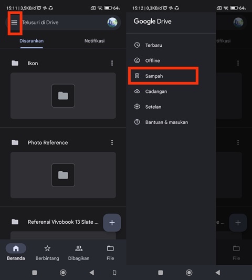Open the Berbintang starred tab

coord(47,253)
